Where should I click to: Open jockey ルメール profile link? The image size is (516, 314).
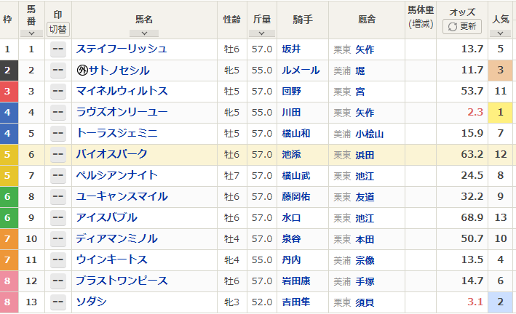tap(301, 70)
